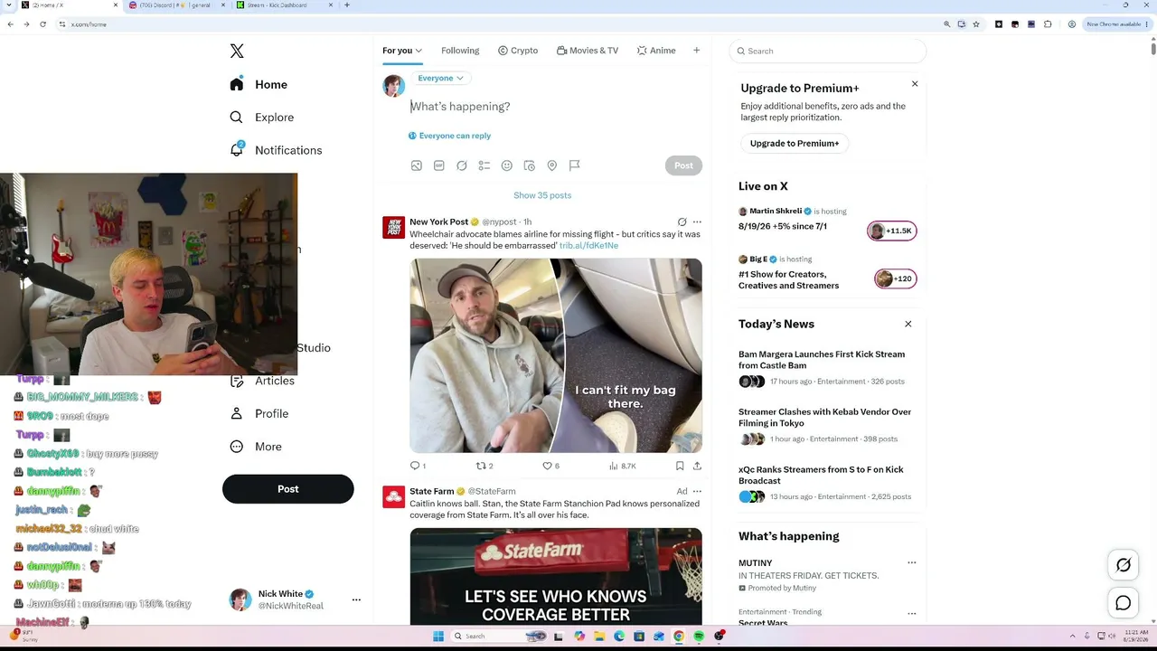Screen dimensions: 1157x651
Task: Open the Grok floating button
Action: point(1124,565)
